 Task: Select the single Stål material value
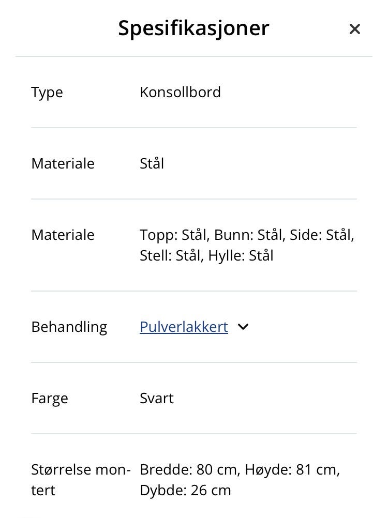point(152,163)
